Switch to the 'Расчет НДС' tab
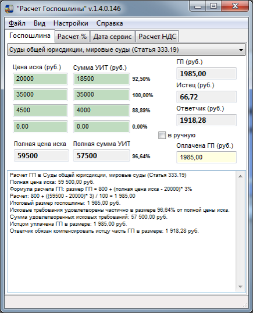The height and width of the screenshot is (313, 253). coord(157,37)
